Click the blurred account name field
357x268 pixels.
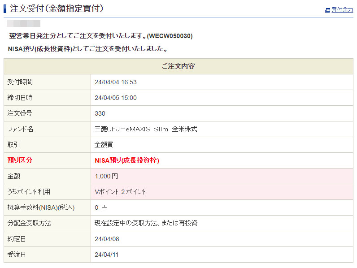click(x=24, y=23)
